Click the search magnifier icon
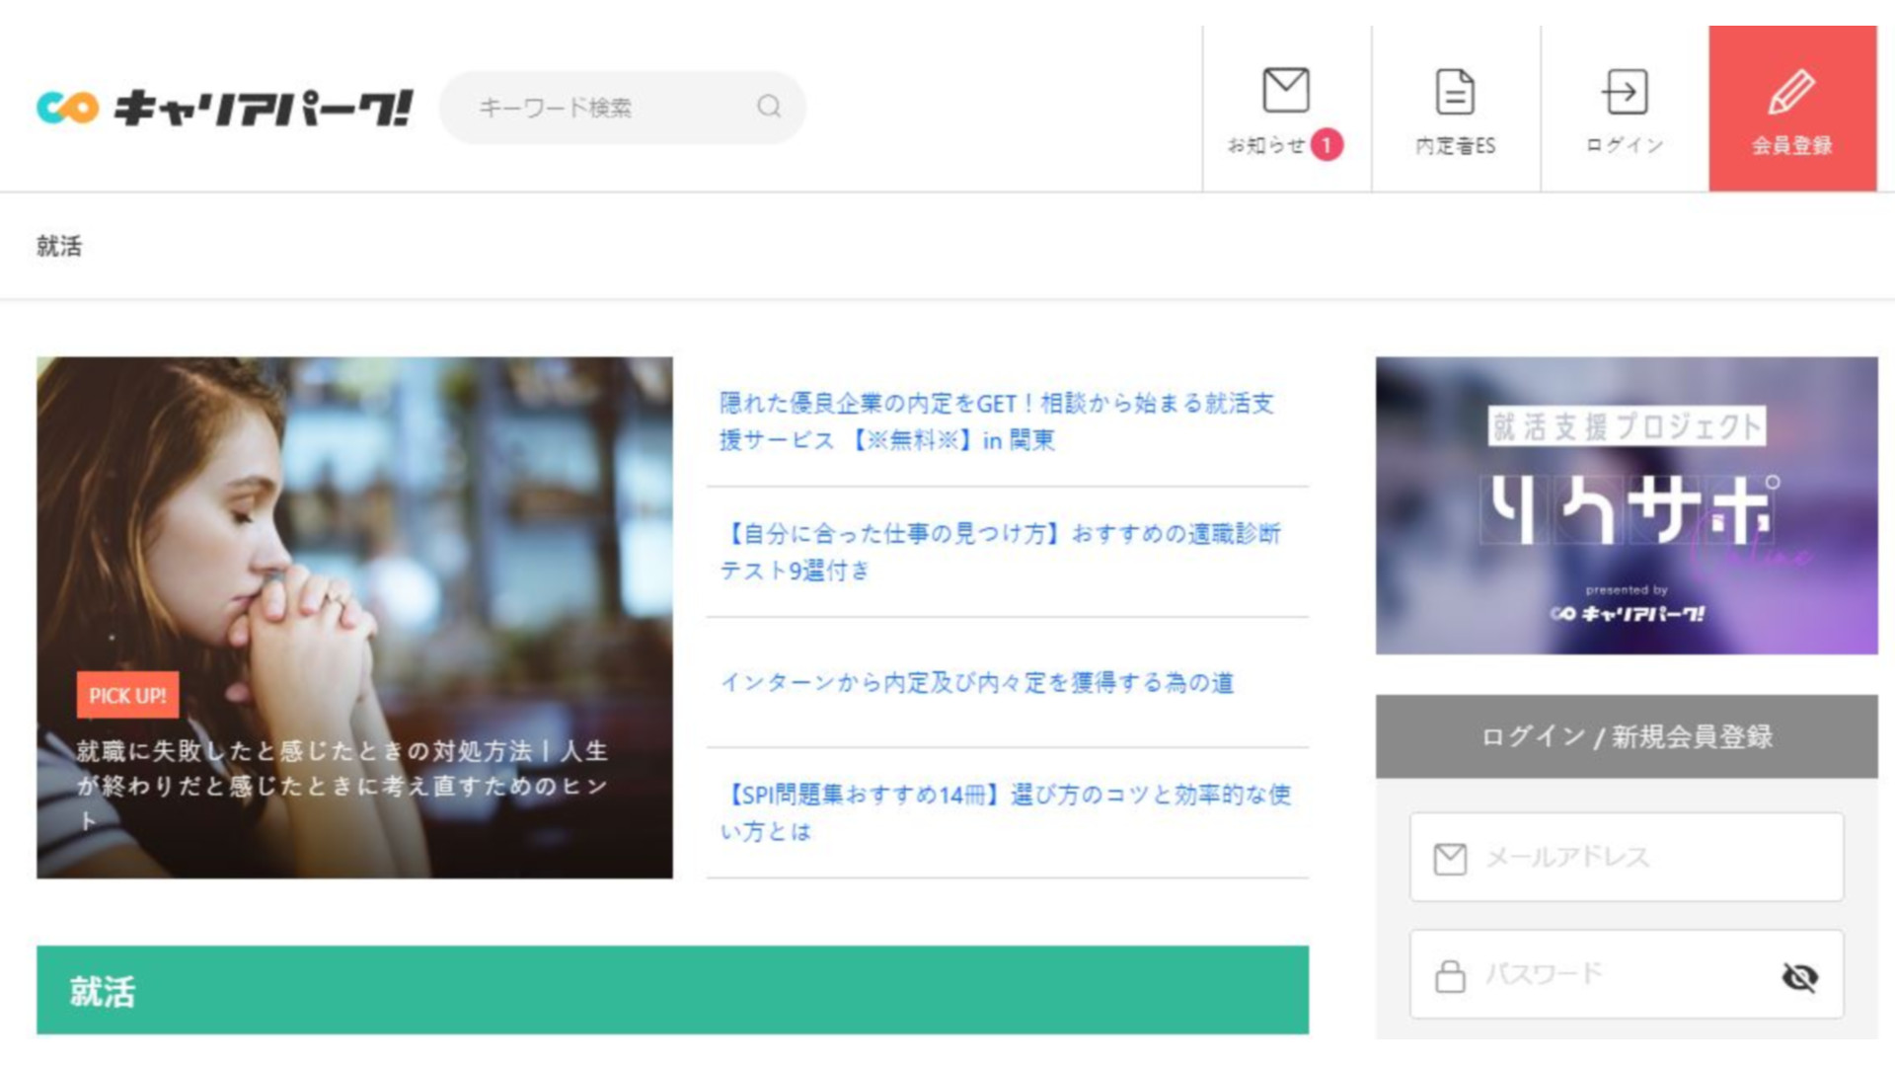 (x=769, y=107)
